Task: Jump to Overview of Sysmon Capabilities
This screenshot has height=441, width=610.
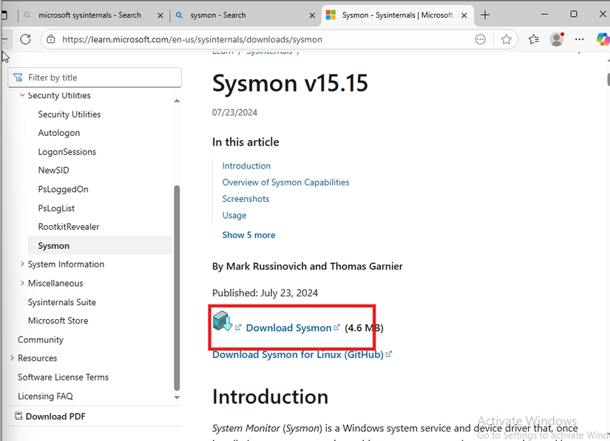Action: click(285, 182)
